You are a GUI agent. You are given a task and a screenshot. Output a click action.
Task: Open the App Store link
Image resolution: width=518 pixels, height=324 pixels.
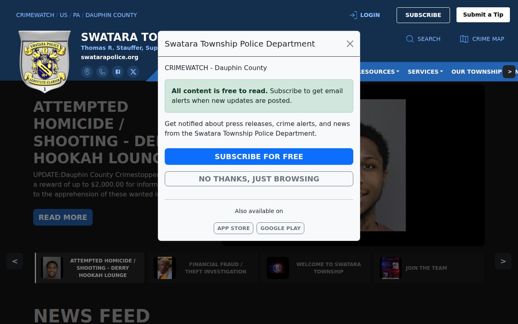[234, 228]
